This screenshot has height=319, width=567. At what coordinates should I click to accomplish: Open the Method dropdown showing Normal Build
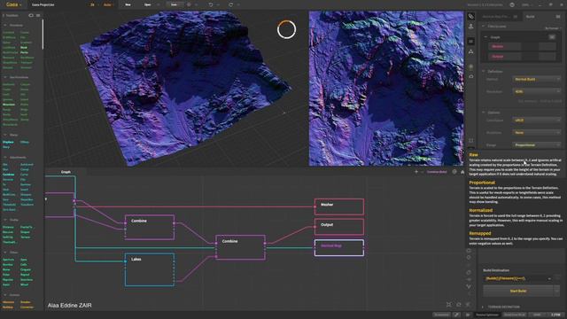(537, 79)
